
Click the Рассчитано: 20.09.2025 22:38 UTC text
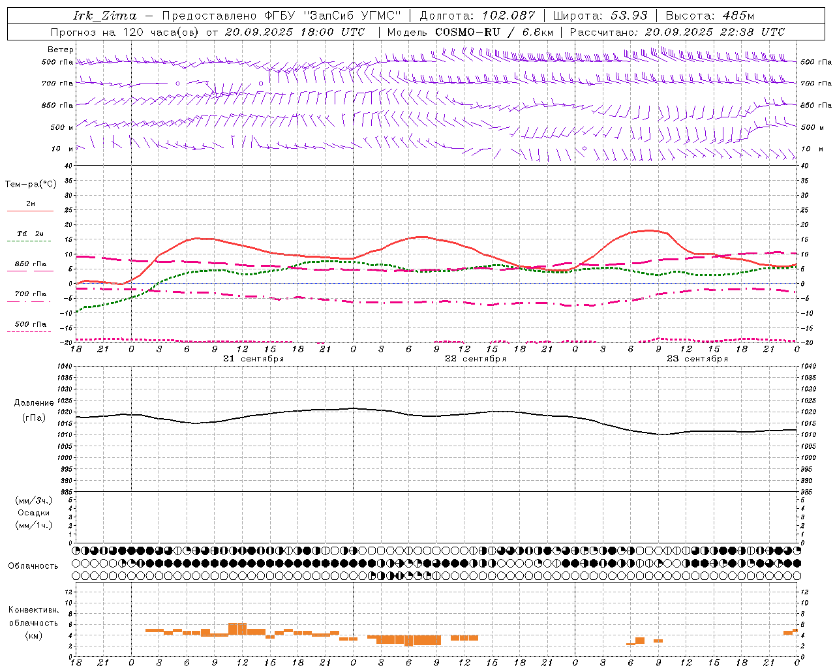pyautogui.click(x=677, y=32)
